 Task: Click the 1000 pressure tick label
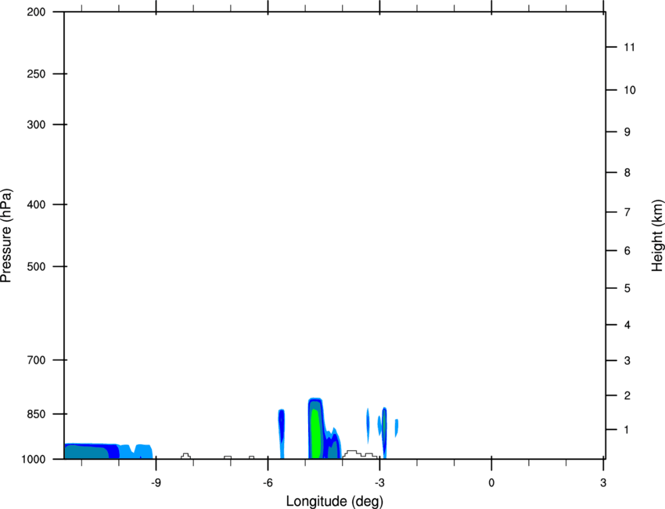[x=33, y=459]
